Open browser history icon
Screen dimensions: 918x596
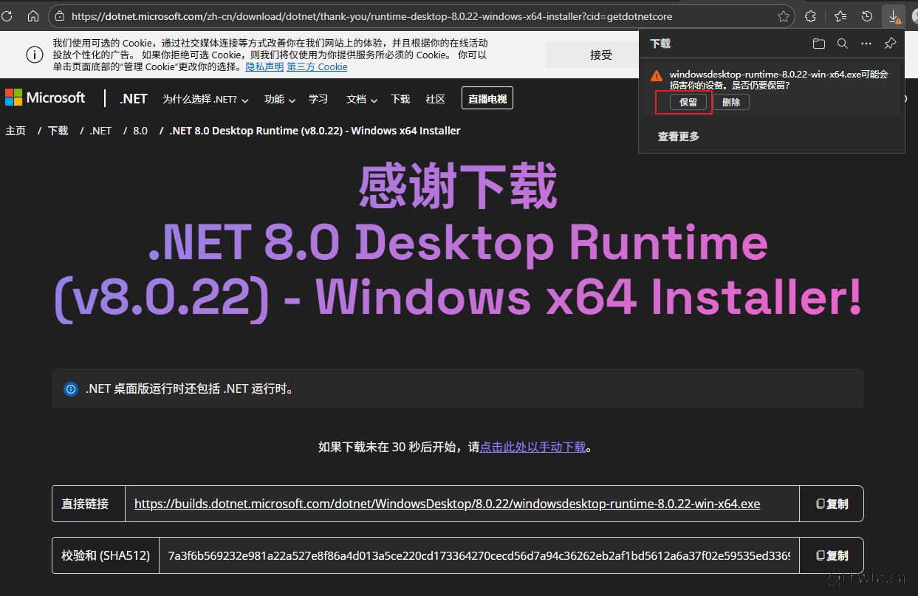pyautogui.click(x=867, y=16)
